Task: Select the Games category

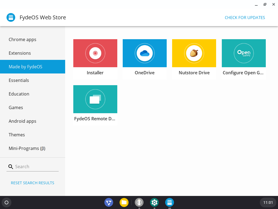Action: coord(33,107)
